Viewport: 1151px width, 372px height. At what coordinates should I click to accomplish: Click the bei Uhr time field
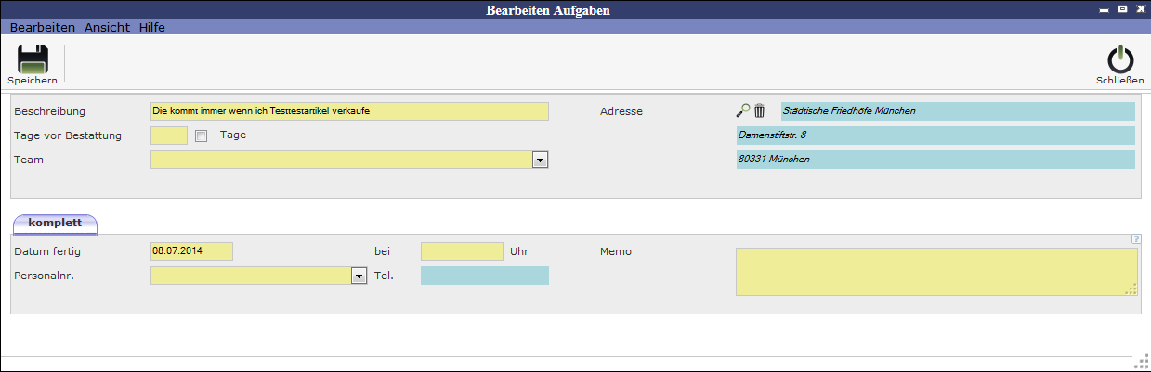(461, 251)
